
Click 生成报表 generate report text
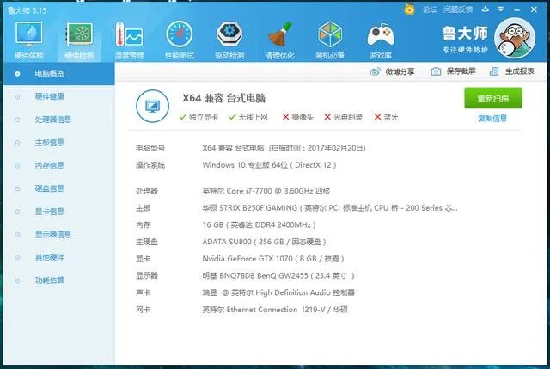519,71
